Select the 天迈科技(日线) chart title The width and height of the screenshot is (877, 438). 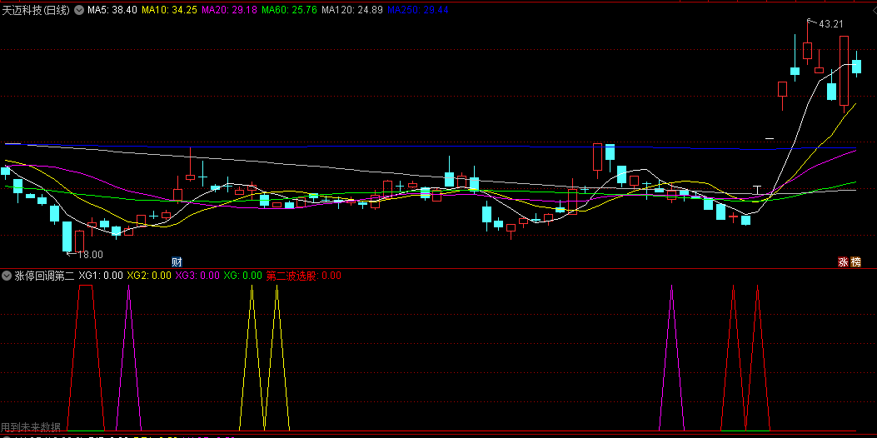[x=36, y=9]
